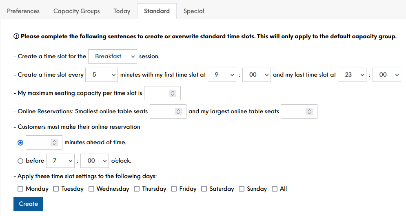Increase maximum seating capacity with stepper arrows
Viewport: 406px width, 216px height.
[x=173, y=91]
